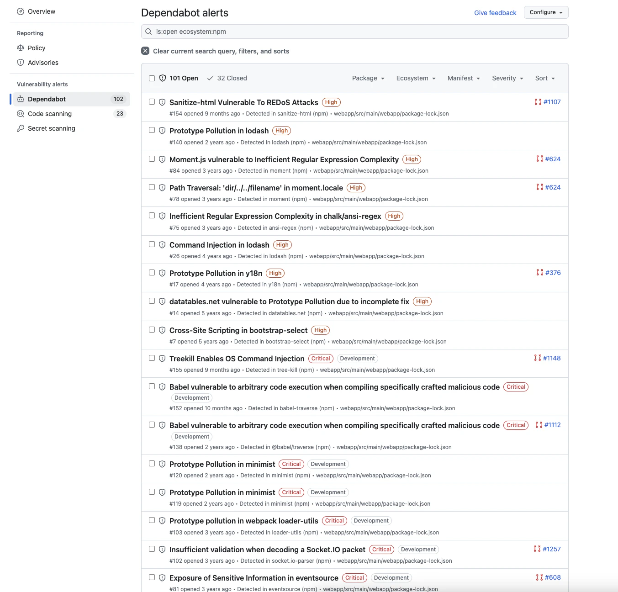Viewport: 618px width, 592px height.
Task: Click shield icon of Treekill OS Command Injection
Action: tap(162, 359)
